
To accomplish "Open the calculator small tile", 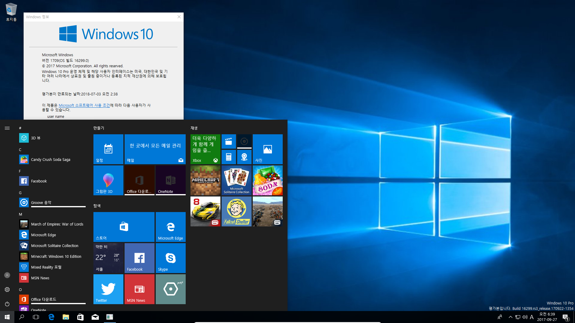I will (229, 157).
